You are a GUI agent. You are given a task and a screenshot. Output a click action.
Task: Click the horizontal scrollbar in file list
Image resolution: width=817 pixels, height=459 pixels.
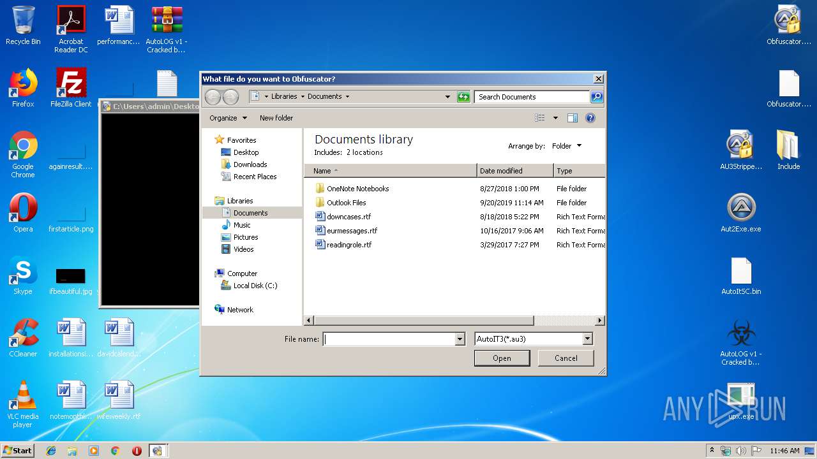[x=424, y=321]
